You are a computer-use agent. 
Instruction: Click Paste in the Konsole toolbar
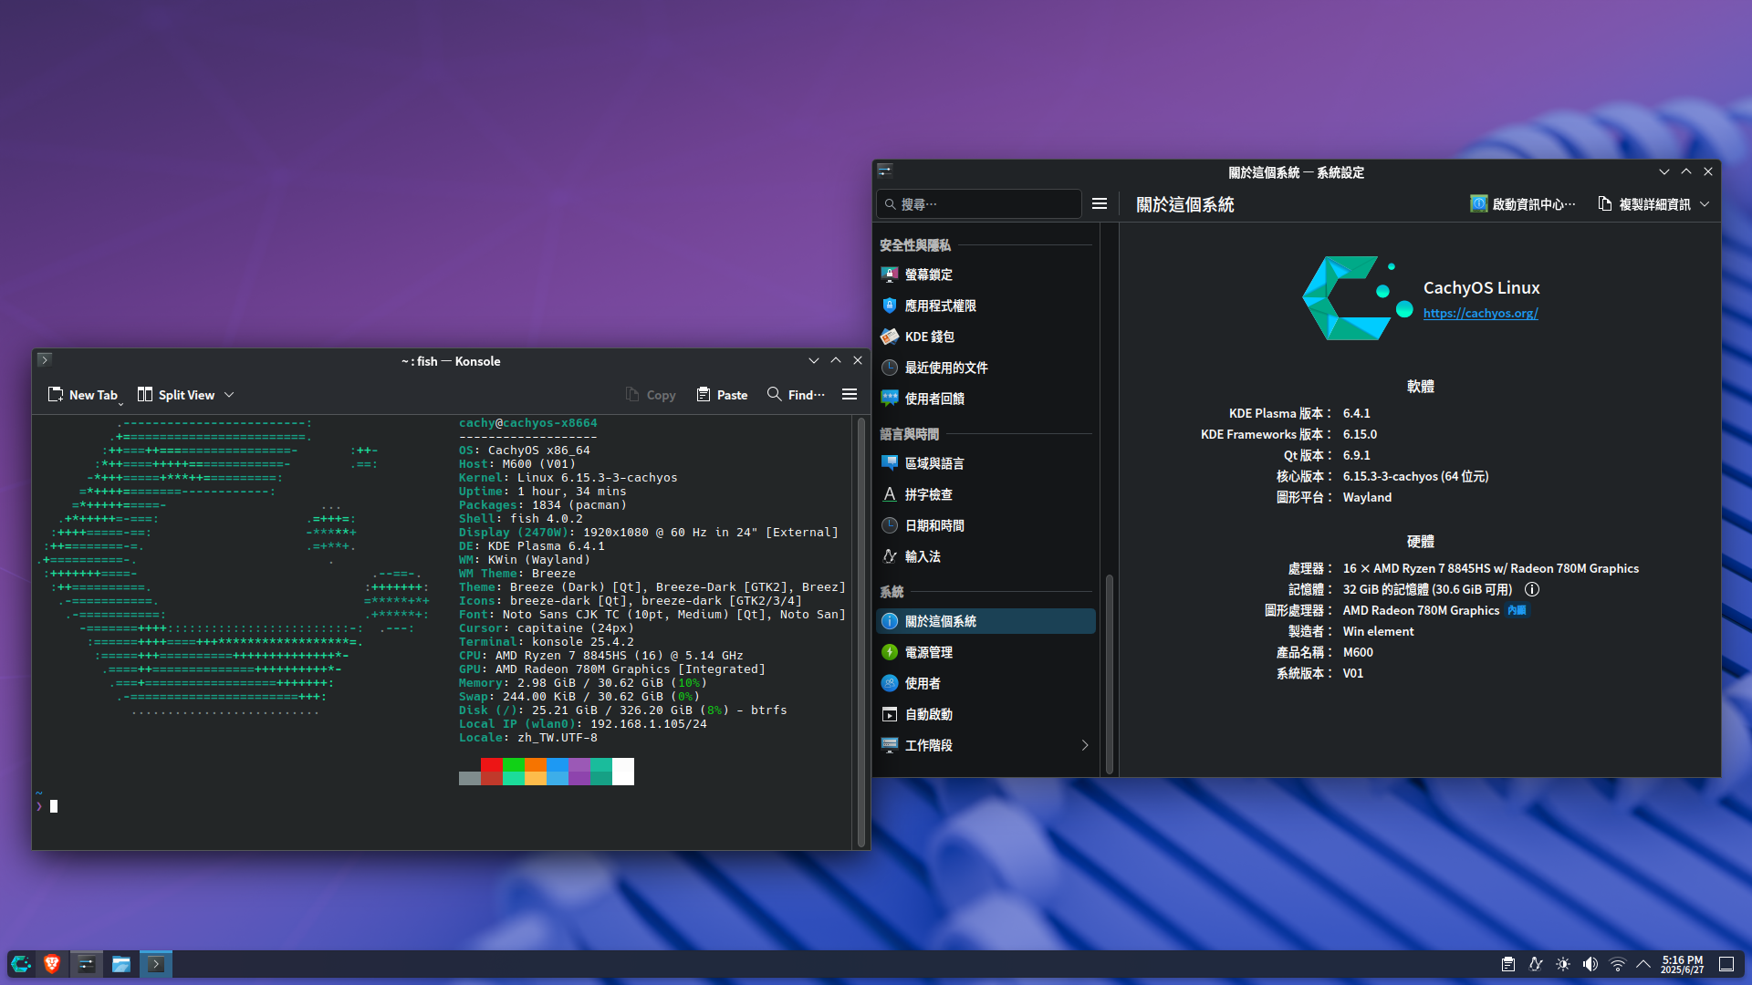click(x=722, y=395)
